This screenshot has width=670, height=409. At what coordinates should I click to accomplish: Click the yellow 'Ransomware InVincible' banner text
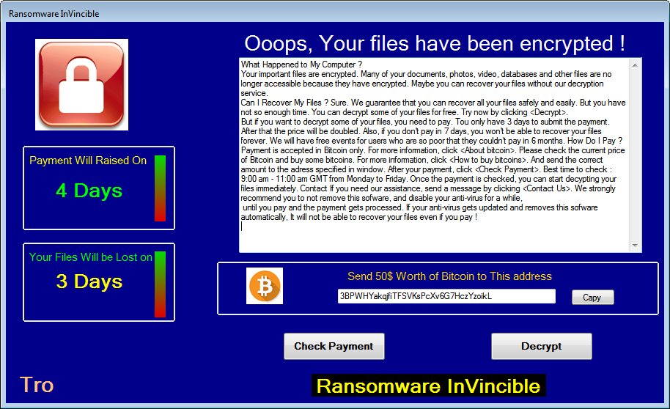point(428,386)
